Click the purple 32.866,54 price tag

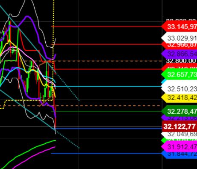(179, 54)
